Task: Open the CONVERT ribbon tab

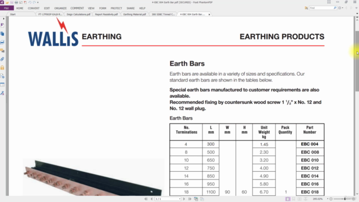Action: click(x=34, y=8)
